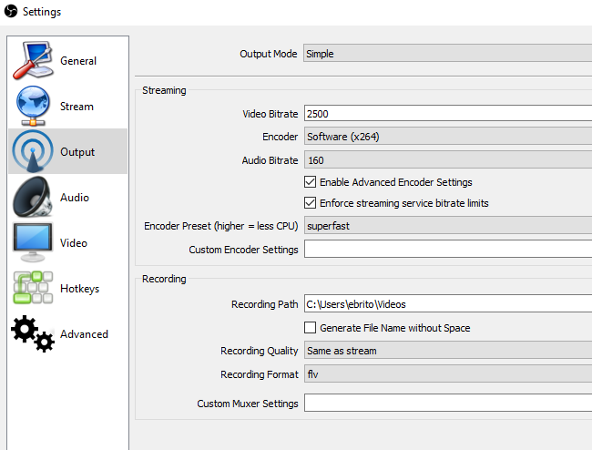This screenshot has width=592, height=450.
Task: Open the Encoder Software (x264) dropdown
Action: click(446, 137)
